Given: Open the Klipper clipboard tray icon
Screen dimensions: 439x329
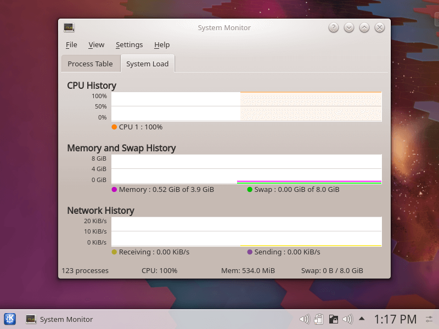Looking at the screenshot, I should [x=319, y=319].
